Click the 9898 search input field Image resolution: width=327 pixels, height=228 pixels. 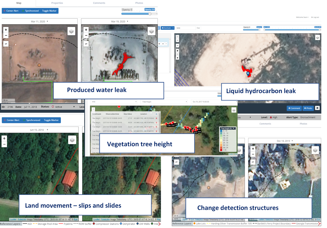click(x=185, y=28)
